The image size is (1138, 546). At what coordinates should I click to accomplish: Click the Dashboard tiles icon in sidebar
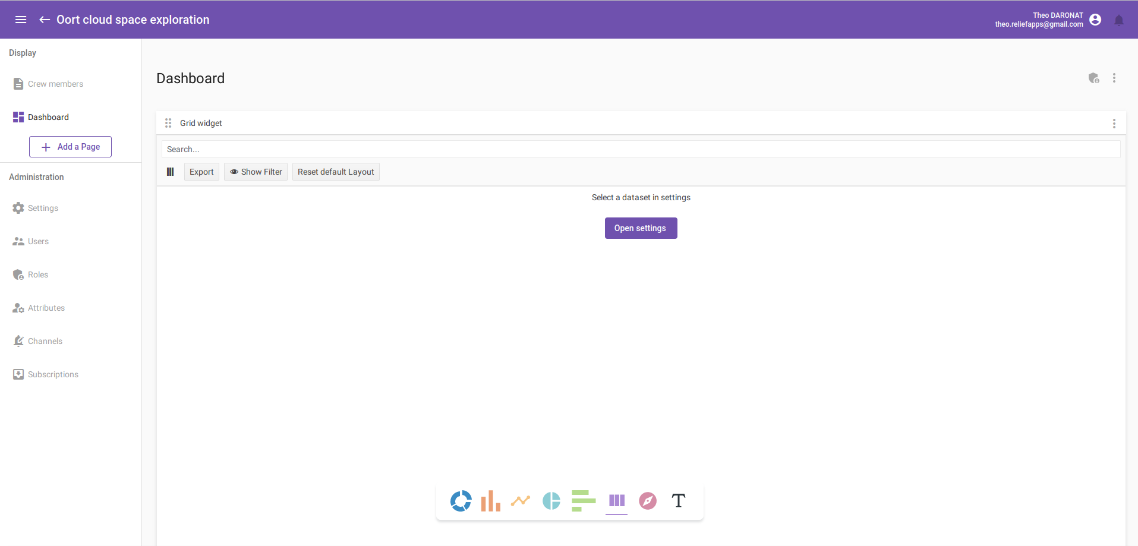click(x=18, y=117)
